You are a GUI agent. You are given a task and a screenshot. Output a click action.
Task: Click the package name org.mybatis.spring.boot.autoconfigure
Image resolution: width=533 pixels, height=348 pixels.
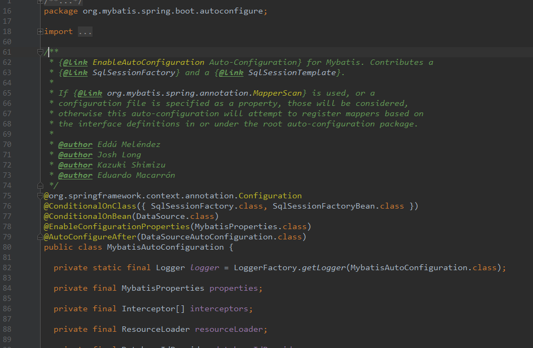(173, 11)
